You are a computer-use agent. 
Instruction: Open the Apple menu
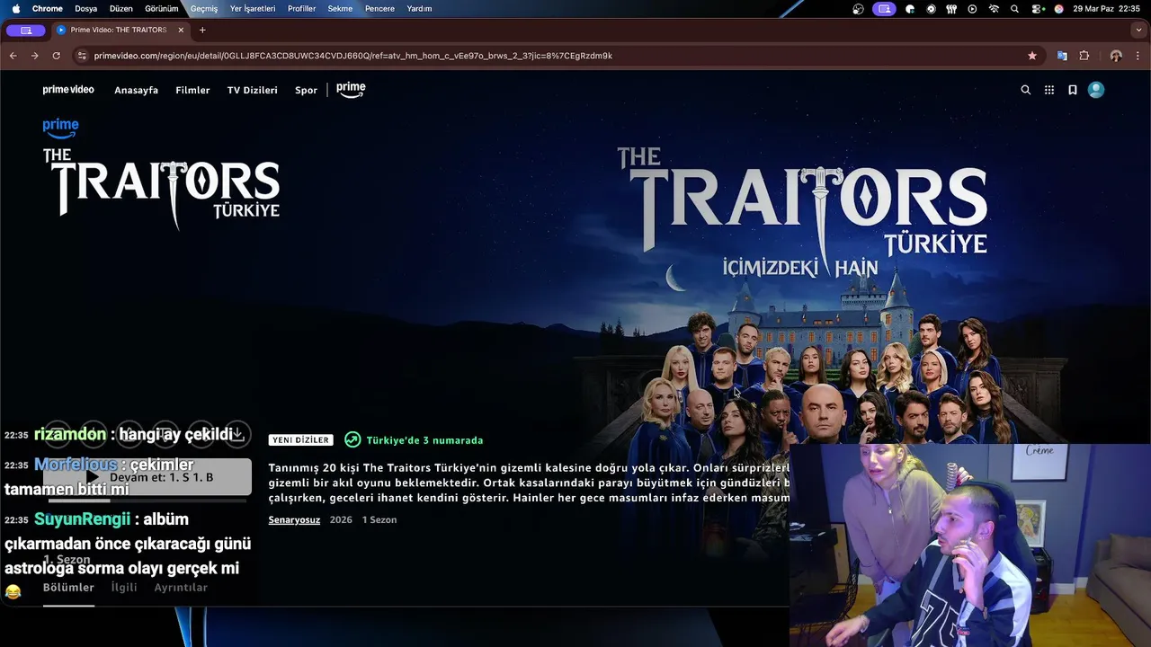(15, 9)
